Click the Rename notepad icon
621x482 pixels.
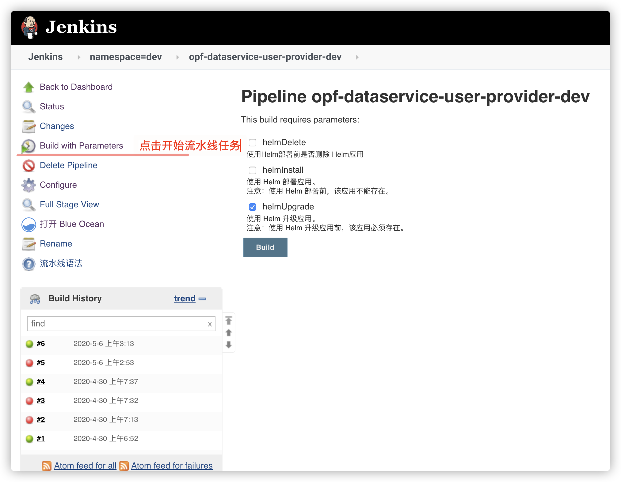pos(29,244)
